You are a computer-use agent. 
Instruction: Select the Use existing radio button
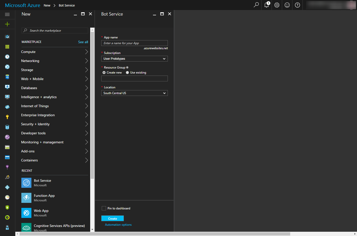127,73
